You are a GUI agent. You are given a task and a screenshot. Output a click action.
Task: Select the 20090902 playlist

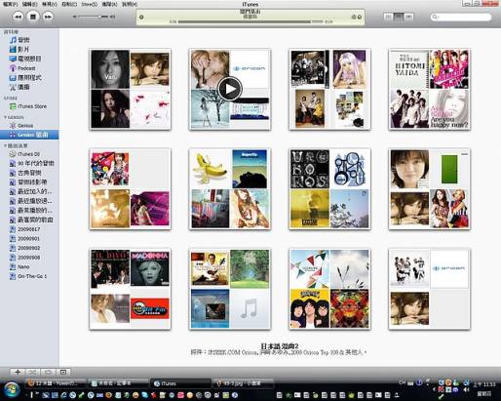[25, 248]
